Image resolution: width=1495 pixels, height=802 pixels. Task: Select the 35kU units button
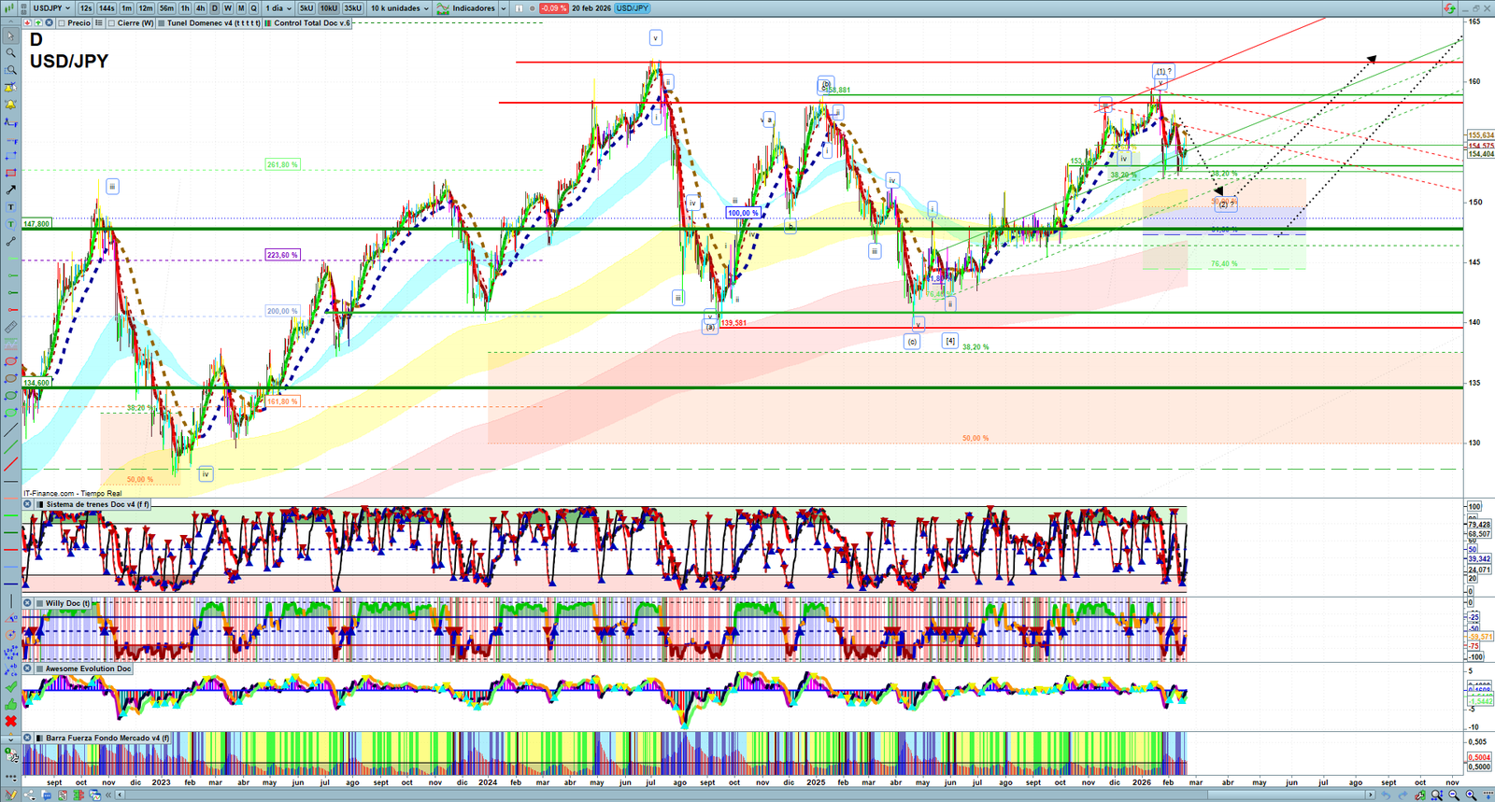click(352, 8)
